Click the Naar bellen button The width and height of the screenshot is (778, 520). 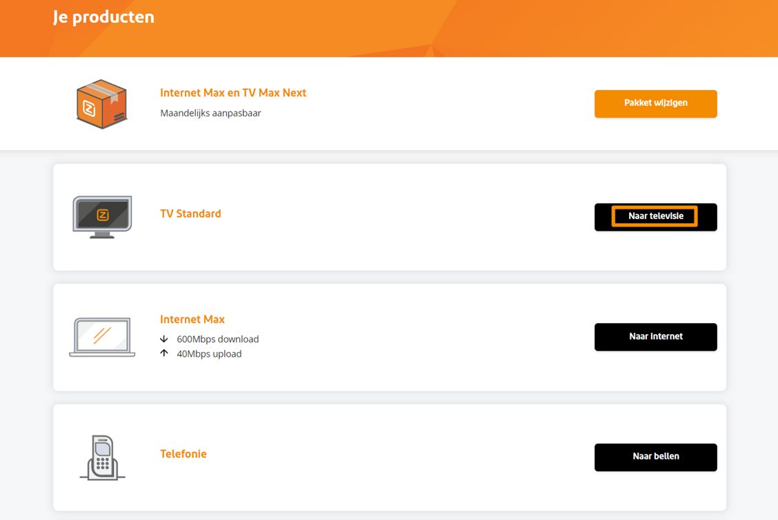click(x=655, y=457)
